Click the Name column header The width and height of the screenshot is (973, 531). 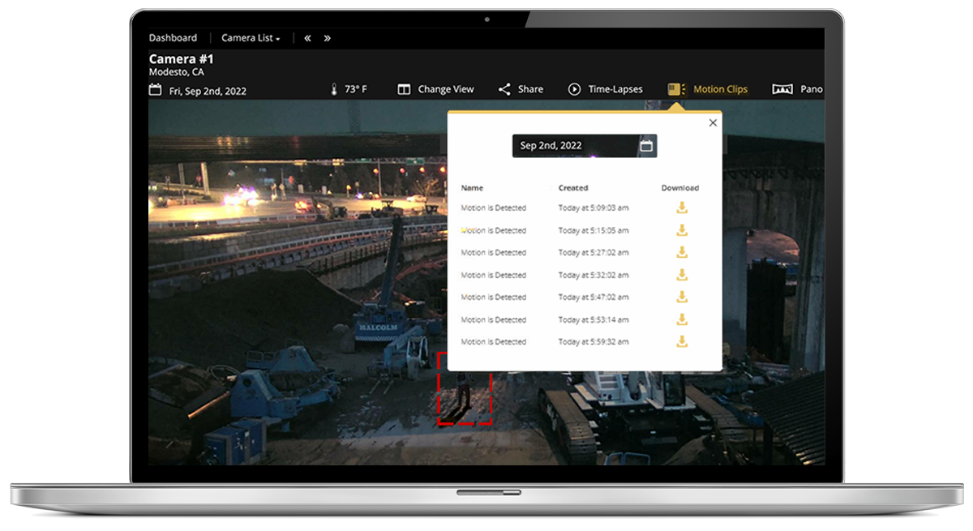pos(472,188)
